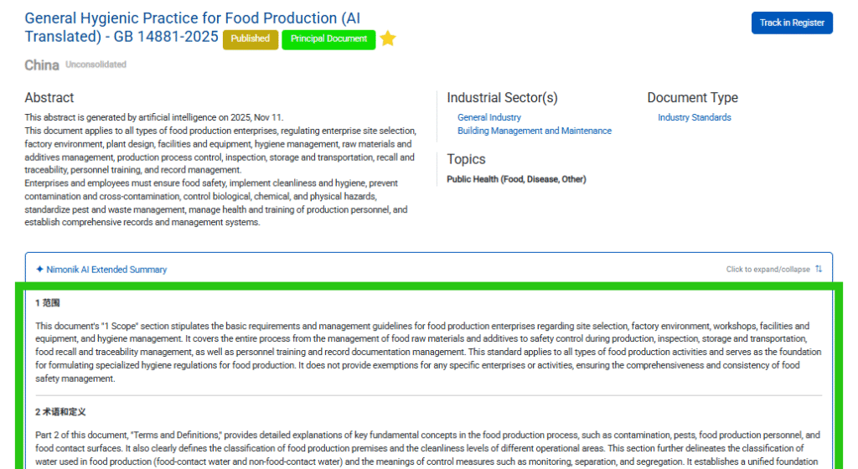Viewport: 858px width, 469px height.
Task: Click the Unconsolidated label next to China
Action: click(96, 64)
